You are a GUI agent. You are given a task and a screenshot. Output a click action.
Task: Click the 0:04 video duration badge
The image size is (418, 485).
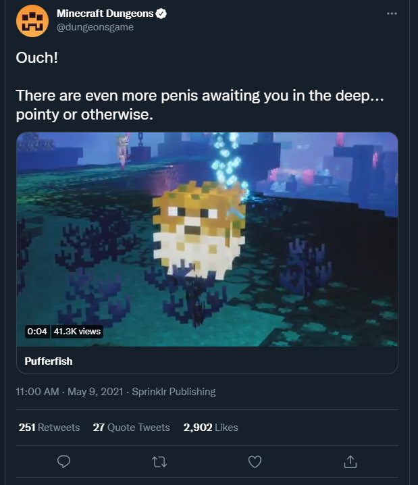click(x=37, y=332)
